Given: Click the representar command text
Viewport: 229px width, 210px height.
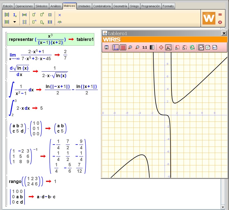Looking at the screenshot, I should pos(21,39).
